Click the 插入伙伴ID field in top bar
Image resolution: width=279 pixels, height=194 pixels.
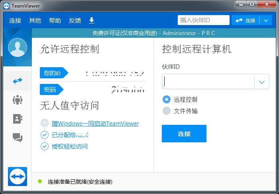pos(203,20)
